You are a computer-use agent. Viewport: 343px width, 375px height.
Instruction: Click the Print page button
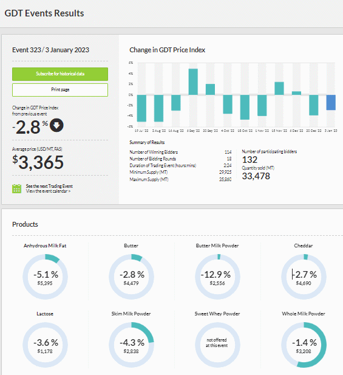pos(60,90)
